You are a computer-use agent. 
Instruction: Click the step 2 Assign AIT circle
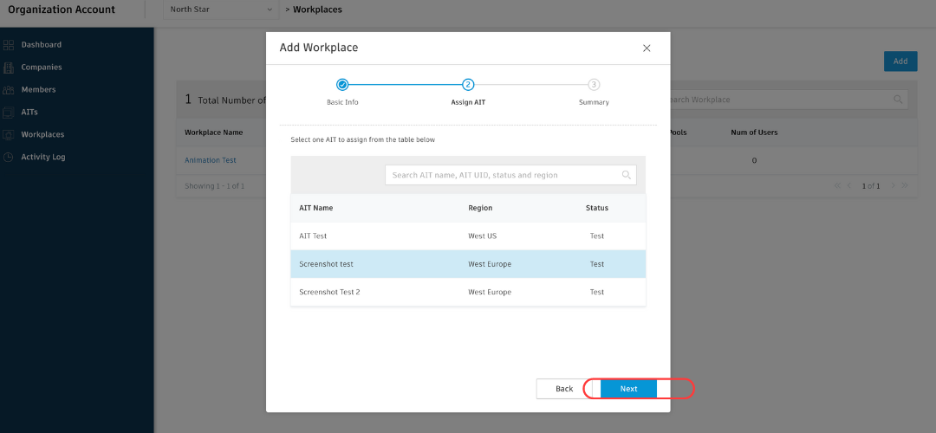(x=468, y=85)
